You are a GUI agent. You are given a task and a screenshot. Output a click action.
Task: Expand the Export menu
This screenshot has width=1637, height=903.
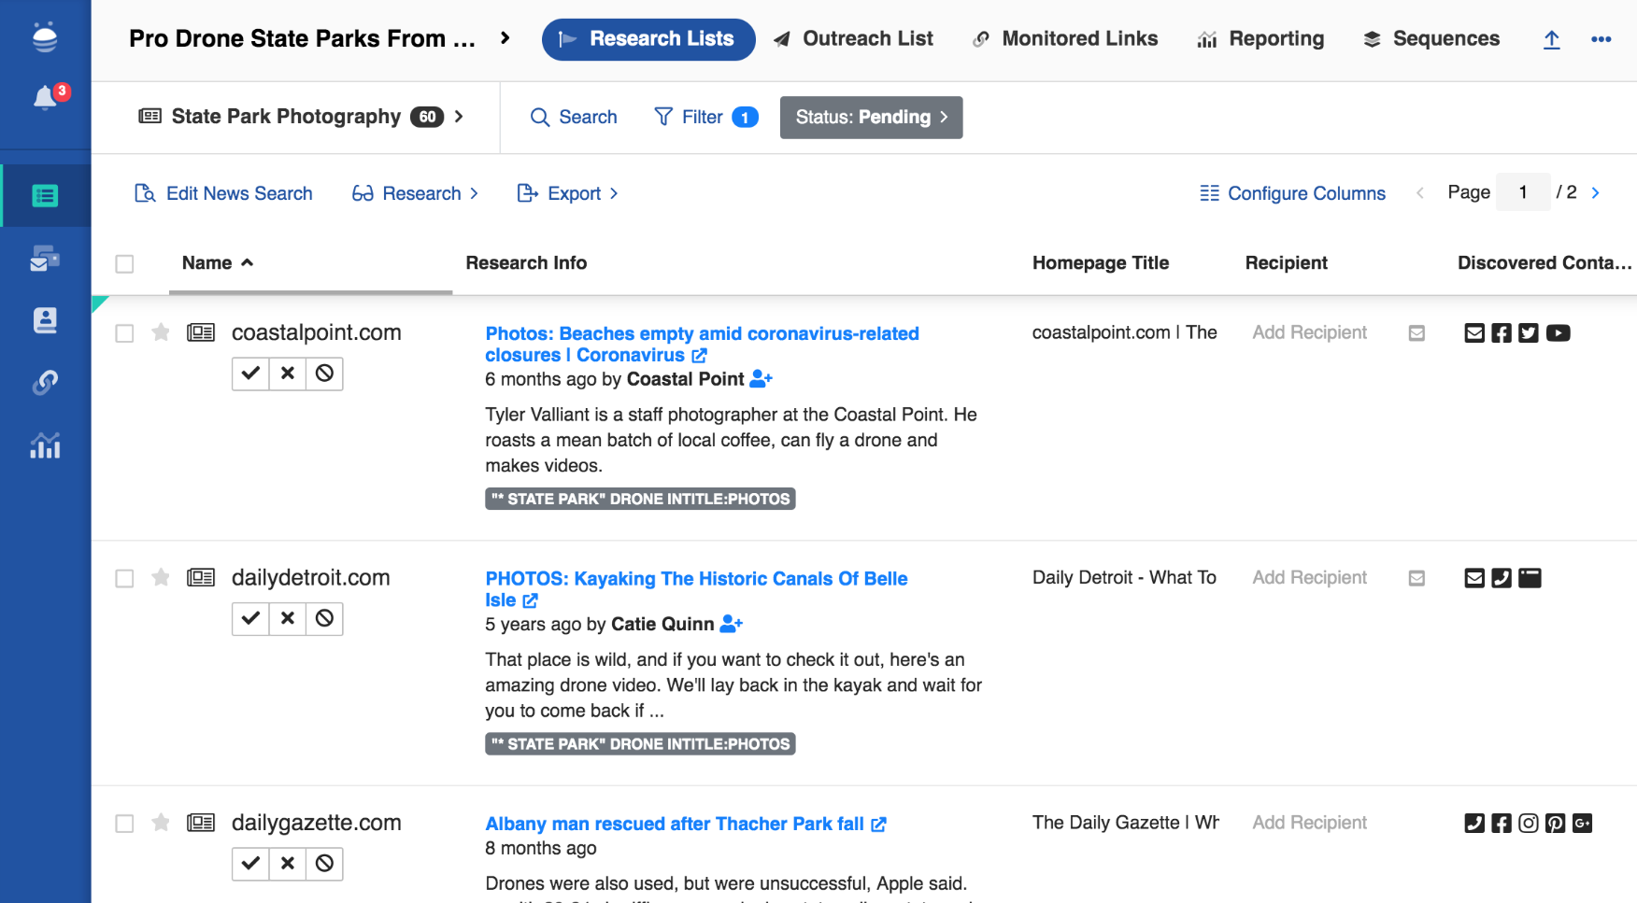tap(568, 193)
